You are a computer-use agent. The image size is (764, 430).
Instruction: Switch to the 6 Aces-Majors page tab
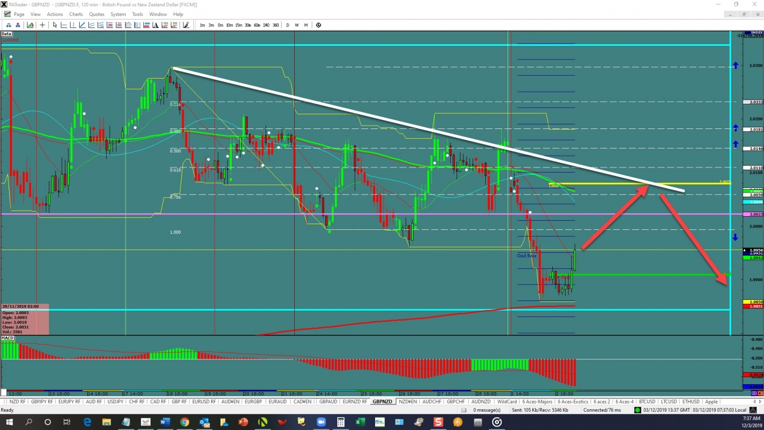(538, 401)
